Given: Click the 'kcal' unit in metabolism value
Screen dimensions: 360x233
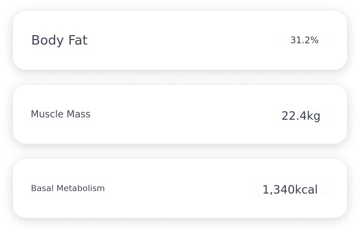Looking at the screenshot, I should 306,190.
